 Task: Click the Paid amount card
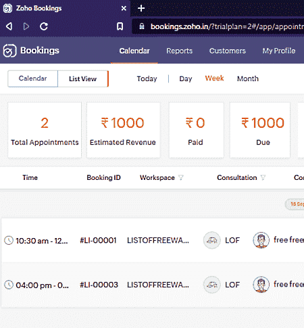(196, 130)
